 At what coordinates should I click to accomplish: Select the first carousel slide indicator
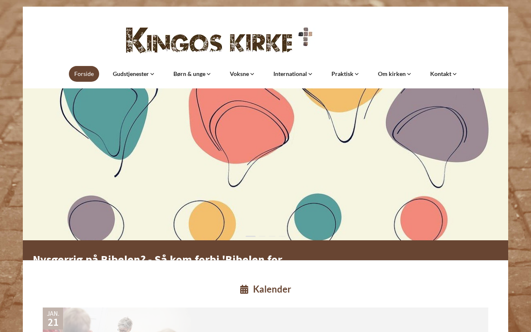click(x=251, y=236)
